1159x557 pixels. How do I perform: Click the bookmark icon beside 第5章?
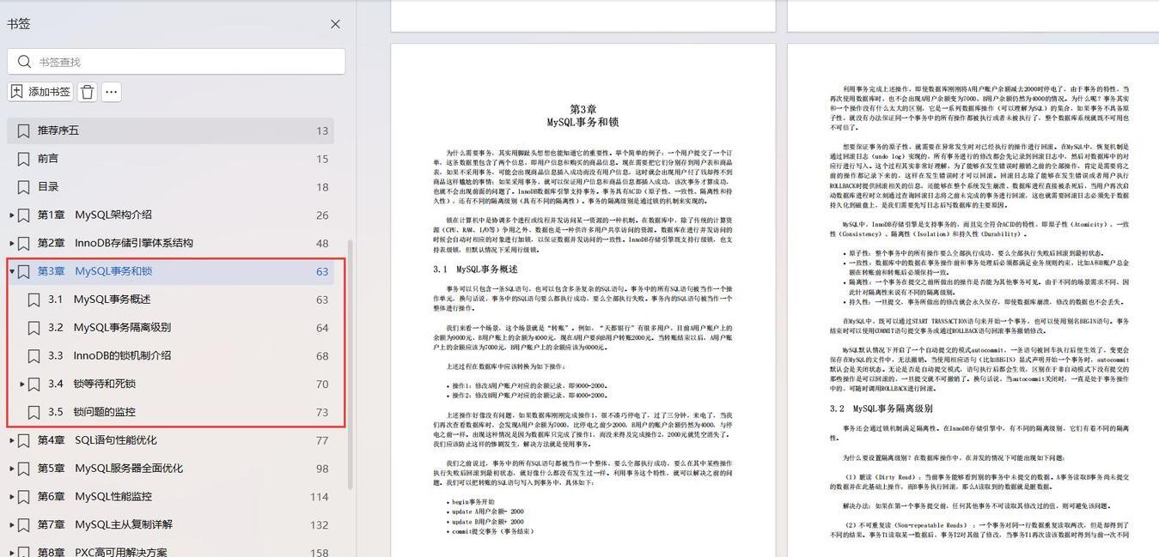click(x=23, y=469)
